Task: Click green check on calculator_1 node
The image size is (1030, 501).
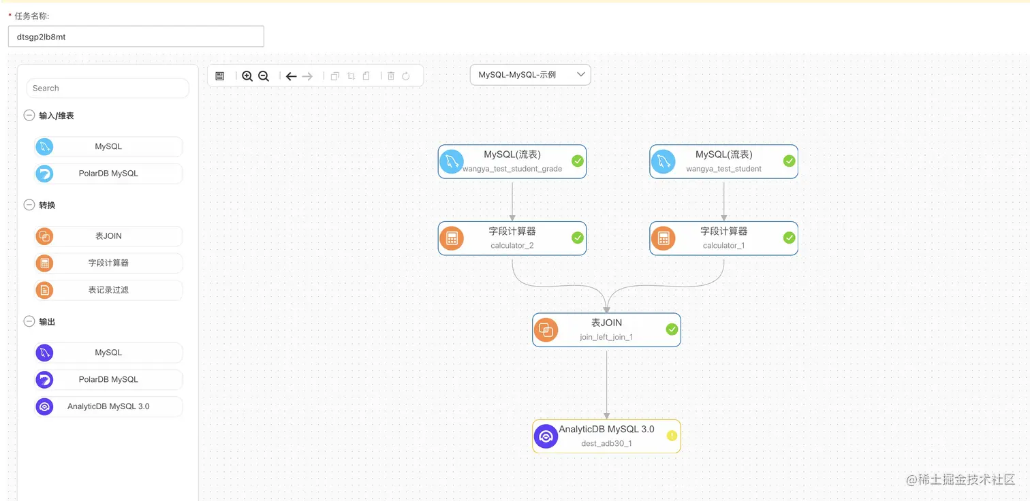Action: pos(790,238)
